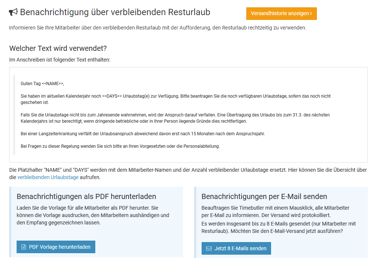Click the sentence starting Bei Fragen zu dieser Regelung
The height and width of the screenshot is (269, 380).
coord(120,146)
